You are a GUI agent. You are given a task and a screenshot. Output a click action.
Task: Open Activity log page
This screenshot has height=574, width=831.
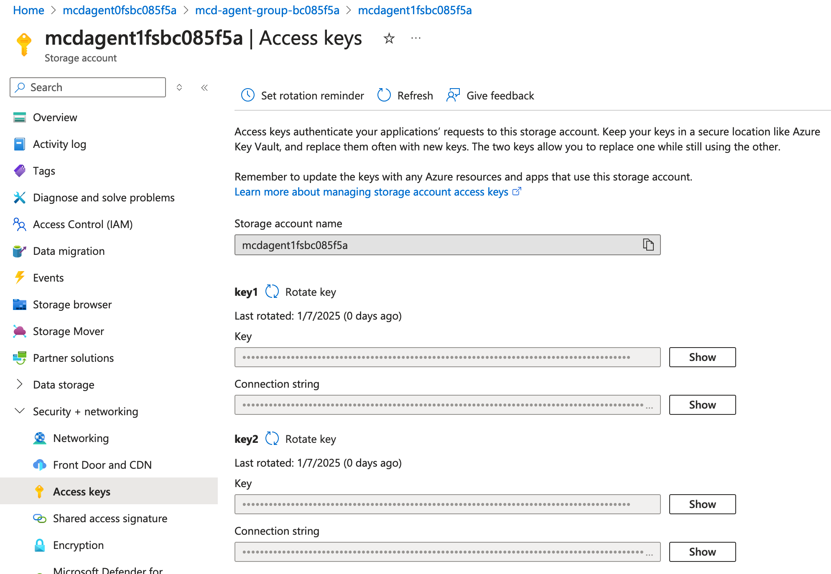coord(59,144)
